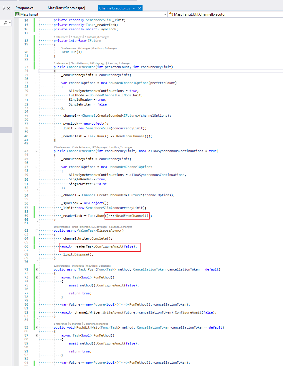283x366 pixels.
Task: Collapse the DisposeAsync method region
Action: click(x=37, y=230)
